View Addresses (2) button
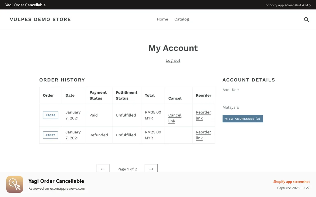This screenshot has height=197, width=316. [x=243, y=119]
